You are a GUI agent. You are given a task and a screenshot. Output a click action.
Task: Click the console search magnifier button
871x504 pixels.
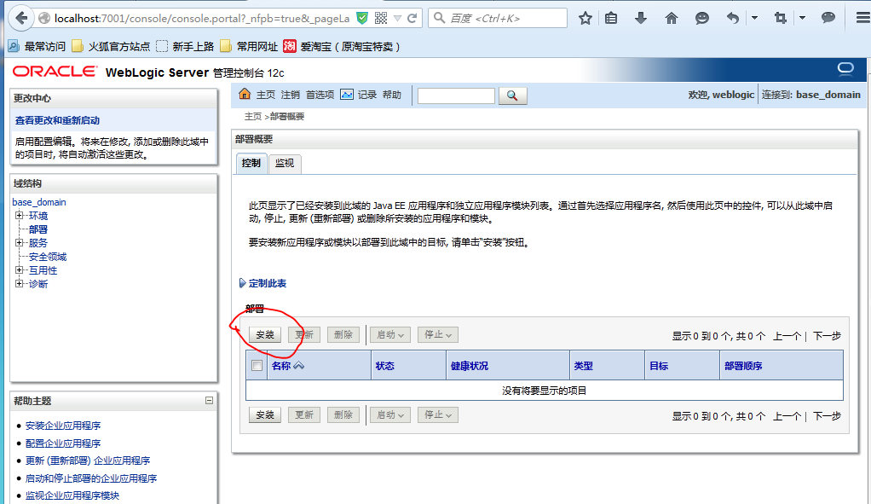[512, 96]
